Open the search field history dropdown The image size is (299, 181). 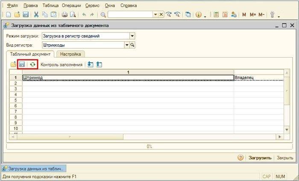(155, 14)
